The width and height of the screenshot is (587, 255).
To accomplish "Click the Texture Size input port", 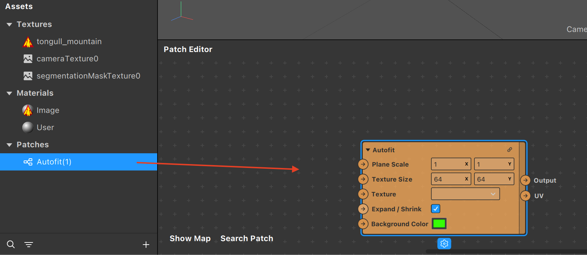I will [x=363, y=179].
